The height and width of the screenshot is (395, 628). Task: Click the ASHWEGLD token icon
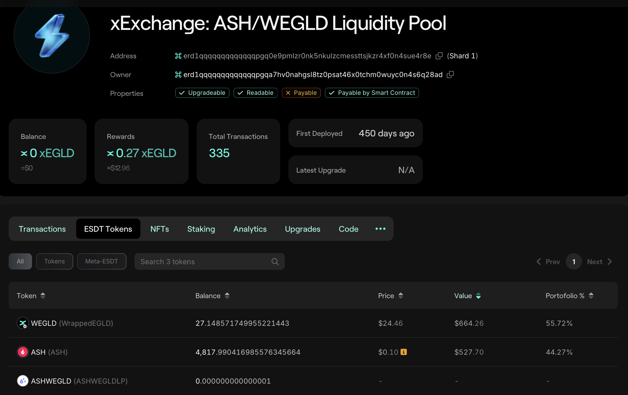[x=23, y=381]
